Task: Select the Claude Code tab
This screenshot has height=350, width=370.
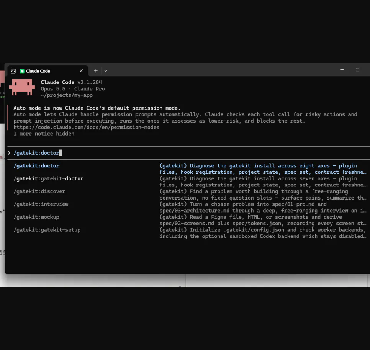Action: pyautogui.click(x=48, y=71)
